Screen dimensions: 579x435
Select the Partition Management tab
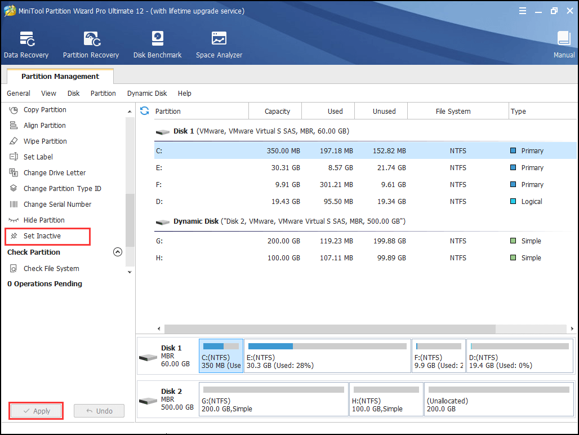coord(60,77)
